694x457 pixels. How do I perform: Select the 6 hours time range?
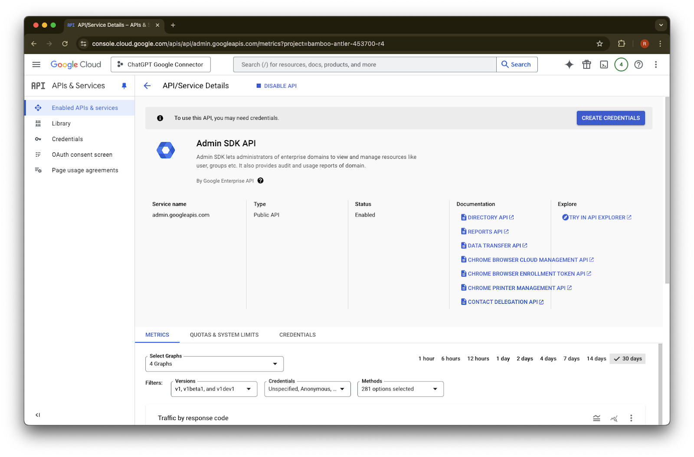(451, 358)
